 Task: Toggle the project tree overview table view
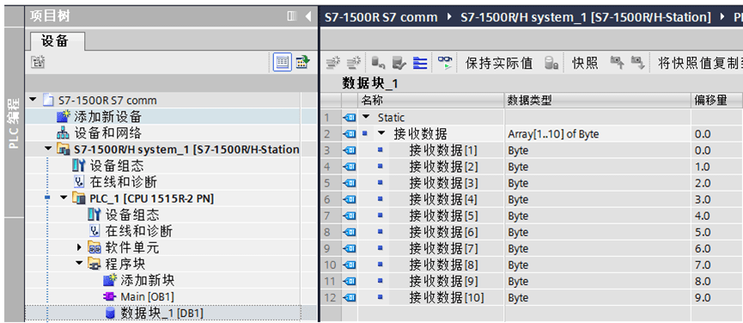click(283, 62)
